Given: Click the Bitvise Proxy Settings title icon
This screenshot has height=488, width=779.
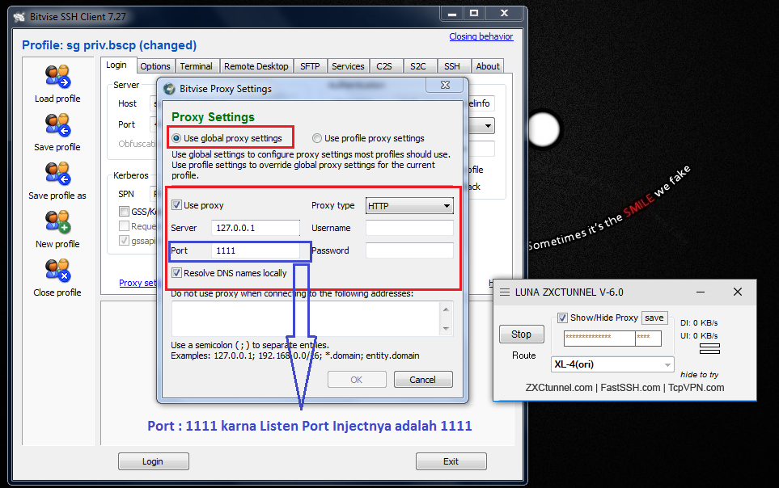Looking at the screenshot, I should 170,89.
